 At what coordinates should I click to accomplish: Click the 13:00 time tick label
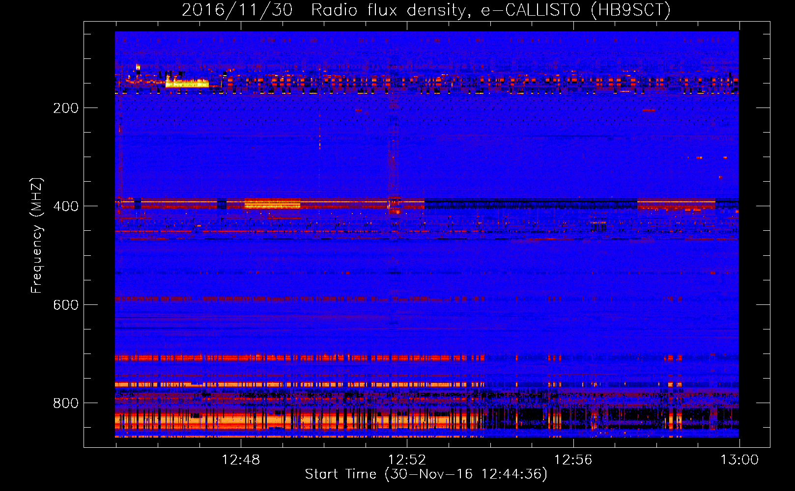[x=739, y=460]
